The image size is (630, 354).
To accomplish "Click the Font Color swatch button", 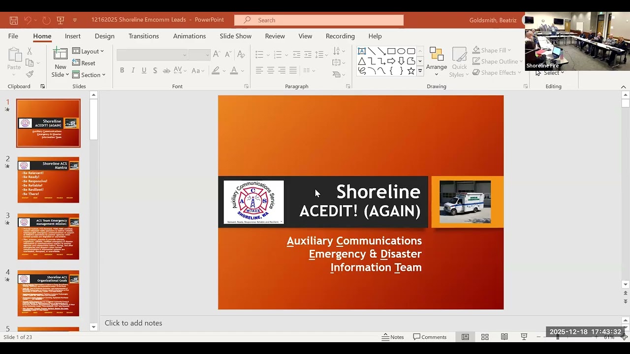I will point(234,70).
